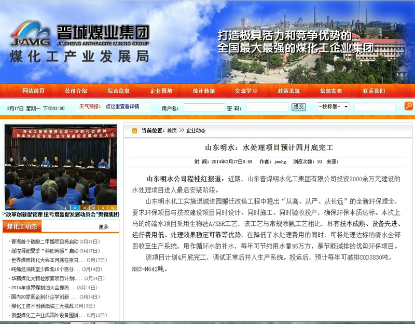The image size is (415, 324).
Task: Open the 企业园地 menu item
Action: 161,91
